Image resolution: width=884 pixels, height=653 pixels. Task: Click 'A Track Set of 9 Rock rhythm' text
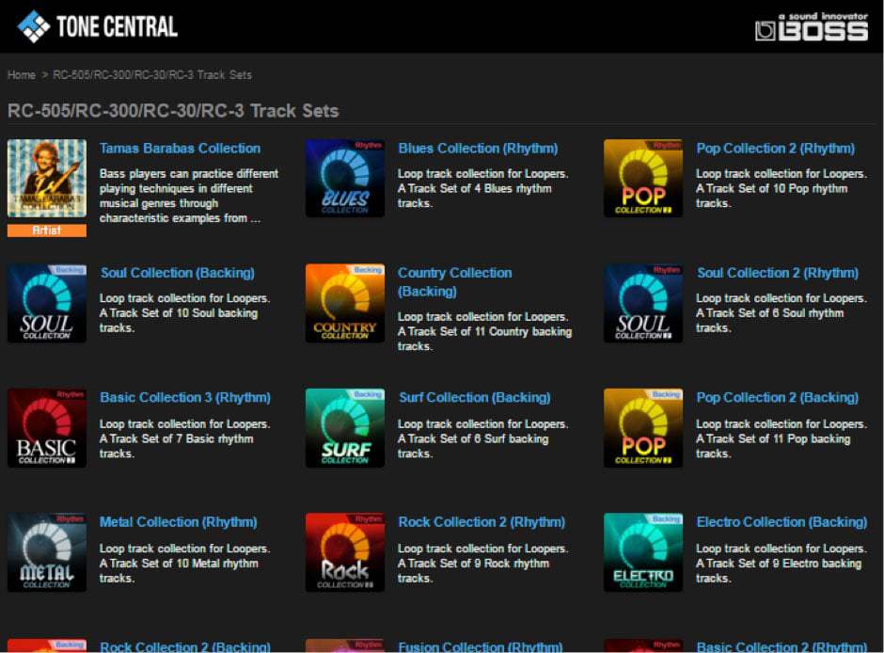click(x=474, y=564)
